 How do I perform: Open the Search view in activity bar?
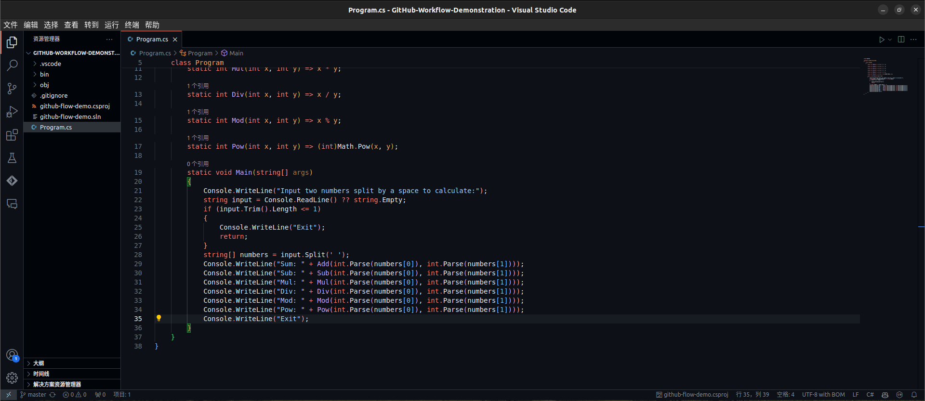(x=12, y=65)
